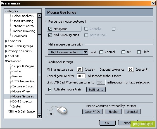Viewport: 157px width, 129px height.
Task: Toggle Mail & Newsgroups gesture recognition
Action: (50, 35)
